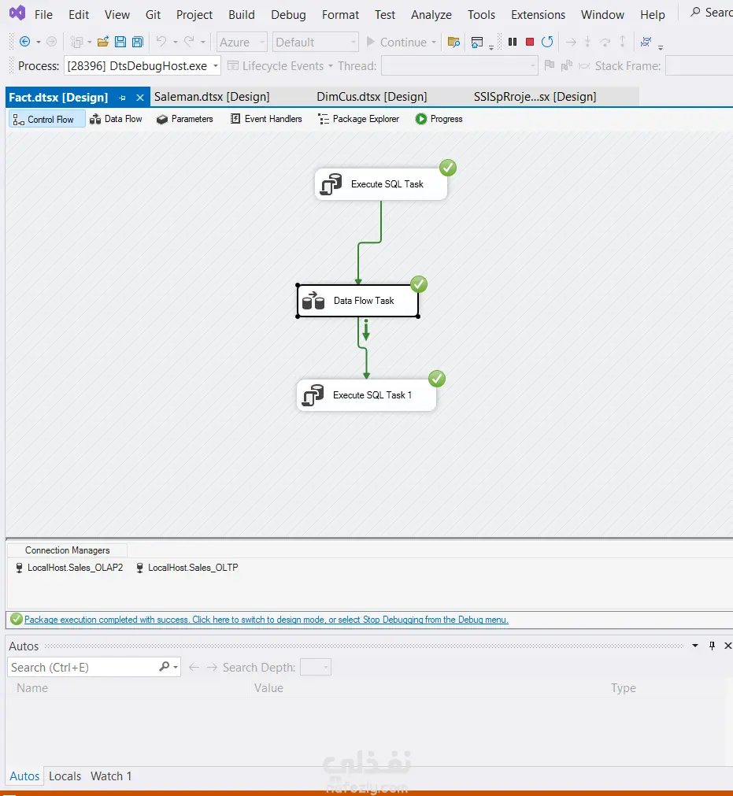Click the Save All double-disk icon
Screen dimensions: 733x796
point(138,42)
